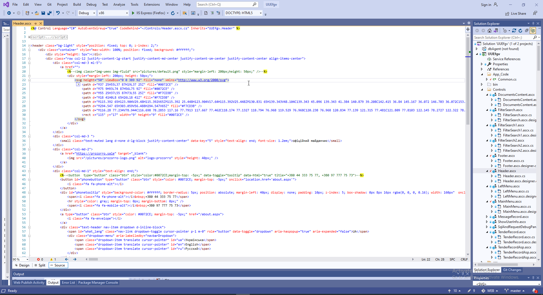The width and height of the screenshot is (543, 295).
Task: Click the Navigate Backward toolbar icon
Action: pos(9,13)
